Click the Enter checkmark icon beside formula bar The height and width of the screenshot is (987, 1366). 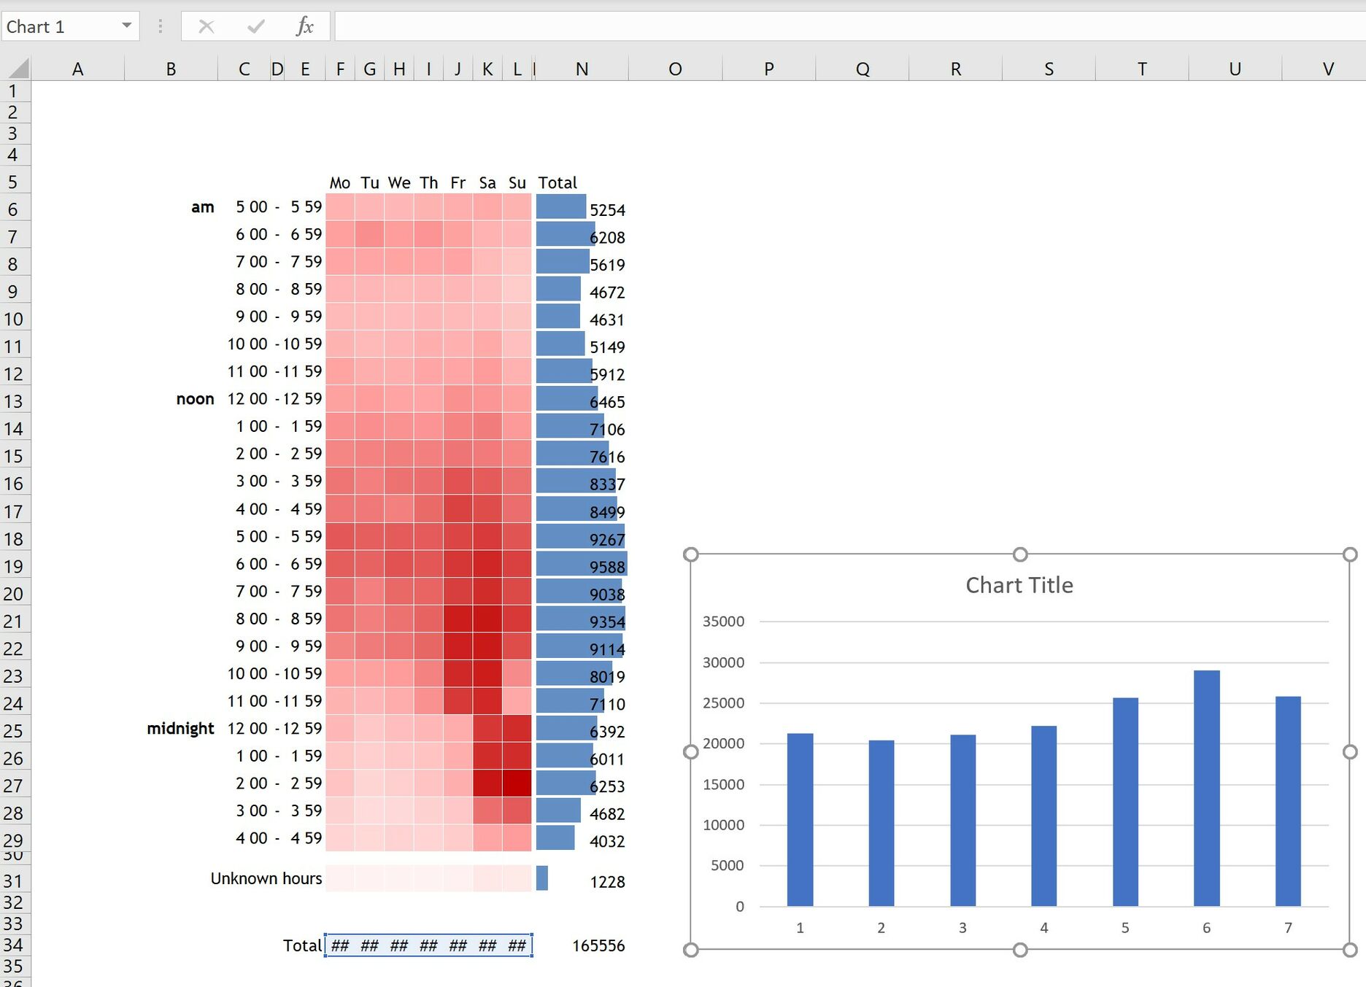[x=255, y=26]
